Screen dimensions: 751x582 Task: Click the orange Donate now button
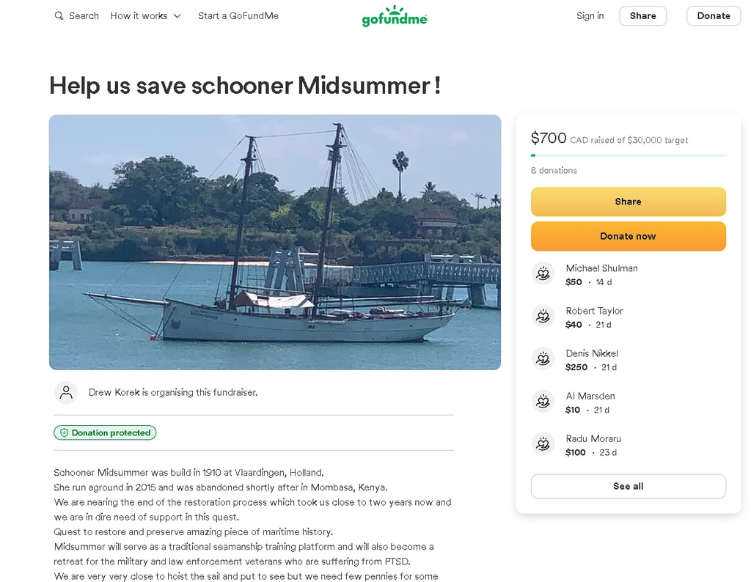coord(628,236)
